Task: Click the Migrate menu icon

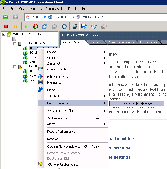Action: point(40,82)
